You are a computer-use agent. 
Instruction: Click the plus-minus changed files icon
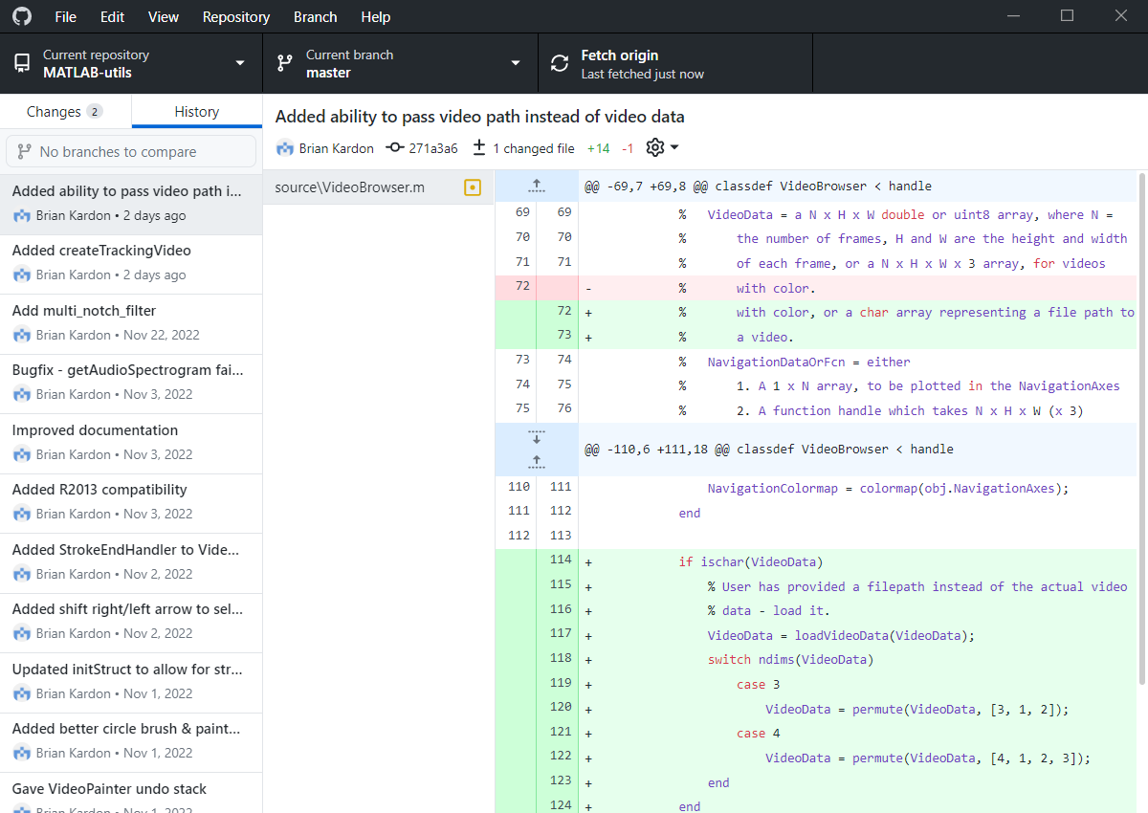pos(479,148)
